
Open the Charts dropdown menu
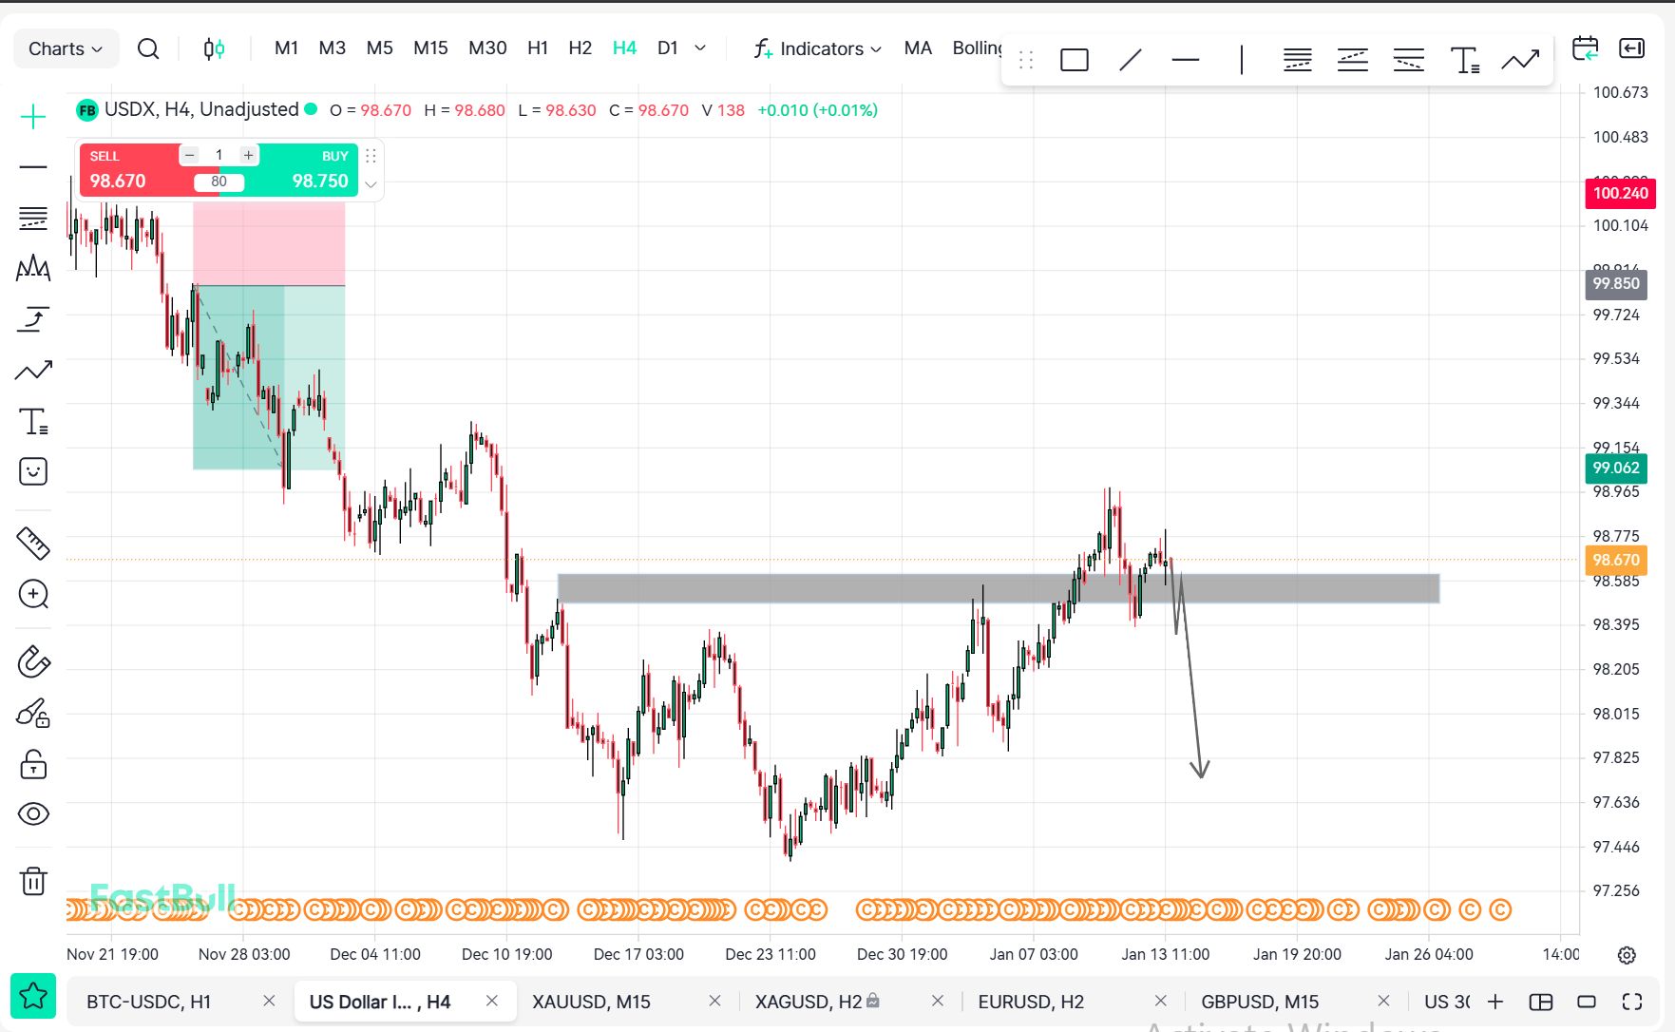point(66,48)
